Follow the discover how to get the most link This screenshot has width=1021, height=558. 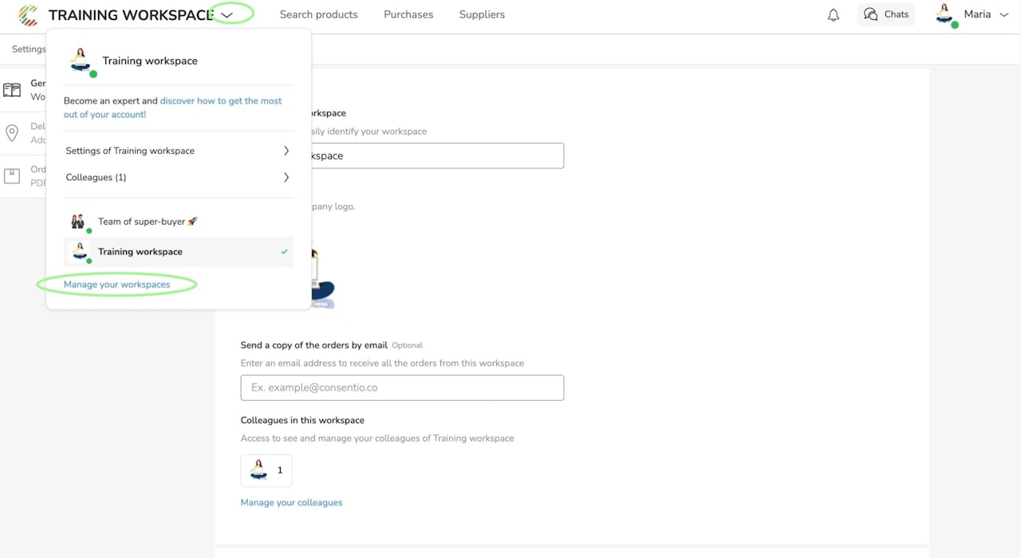point(221,101)
